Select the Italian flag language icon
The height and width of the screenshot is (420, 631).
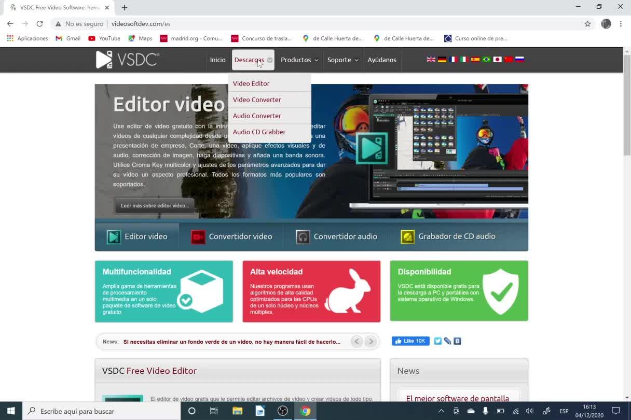(x=464, y=60)
